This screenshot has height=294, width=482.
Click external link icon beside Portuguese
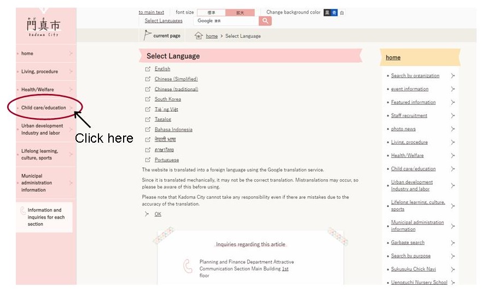point(148,160)
